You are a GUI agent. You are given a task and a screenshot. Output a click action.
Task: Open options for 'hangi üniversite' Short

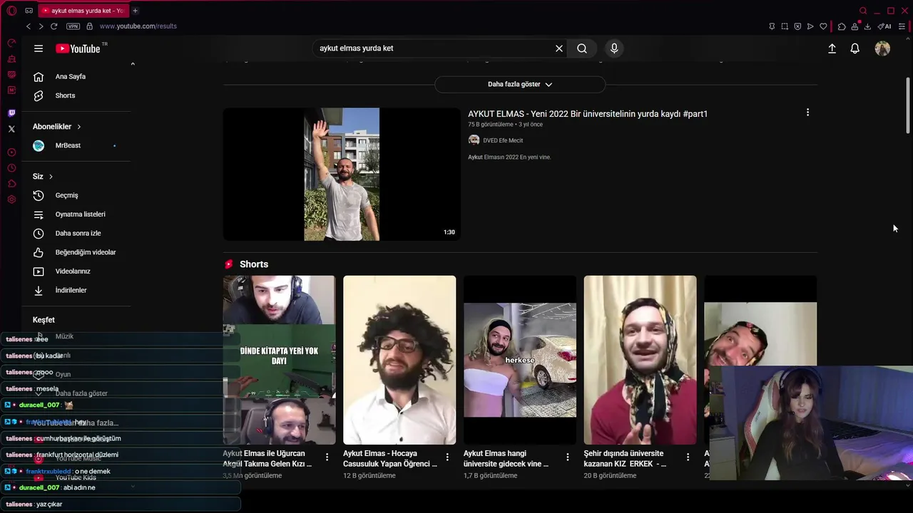[568, 457]
